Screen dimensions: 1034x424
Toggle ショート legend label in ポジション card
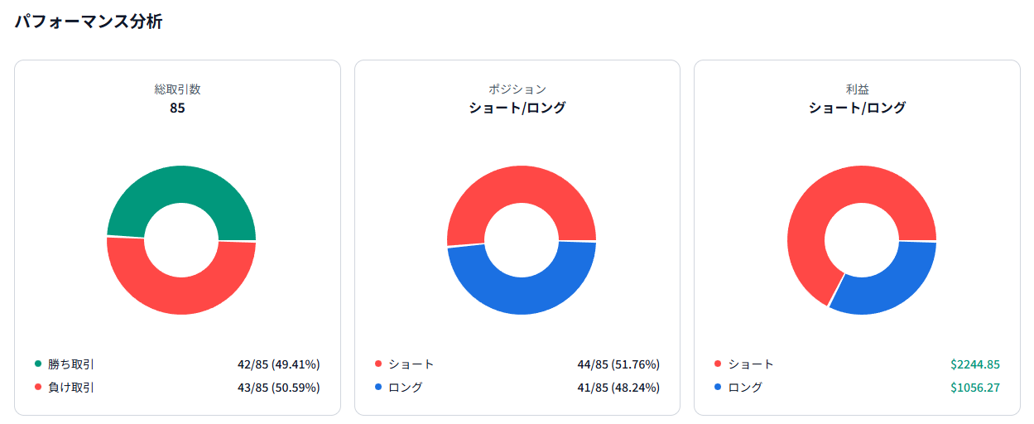tap(411, 364)
